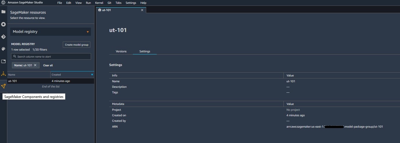Screen dimensions: 400x143
Task: Open Running Terminals and Kernels sidebar icon
Action: [x=3, y=24]
